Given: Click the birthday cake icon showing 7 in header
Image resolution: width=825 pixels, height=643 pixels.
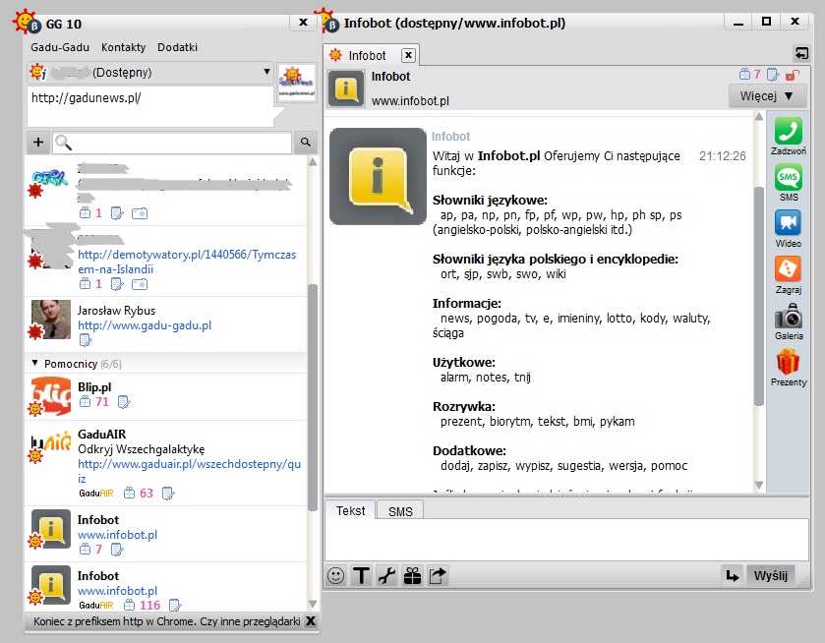Looking at the screenshot, I should tap(744, 74).
